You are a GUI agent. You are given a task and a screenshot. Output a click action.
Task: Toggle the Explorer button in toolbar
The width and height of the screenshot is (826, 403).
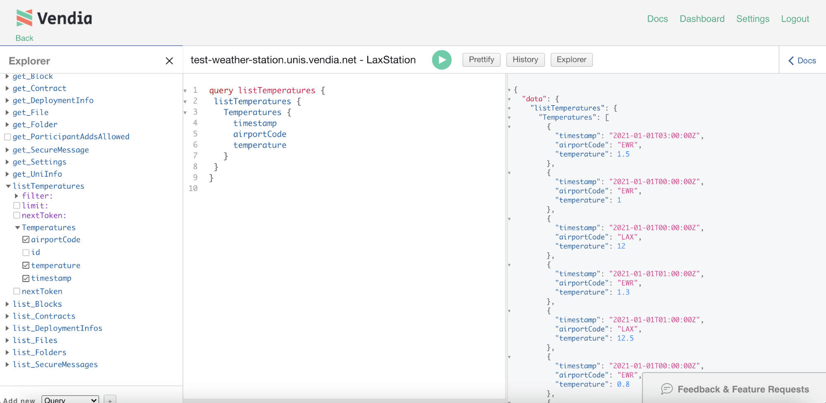click(571, 60)
